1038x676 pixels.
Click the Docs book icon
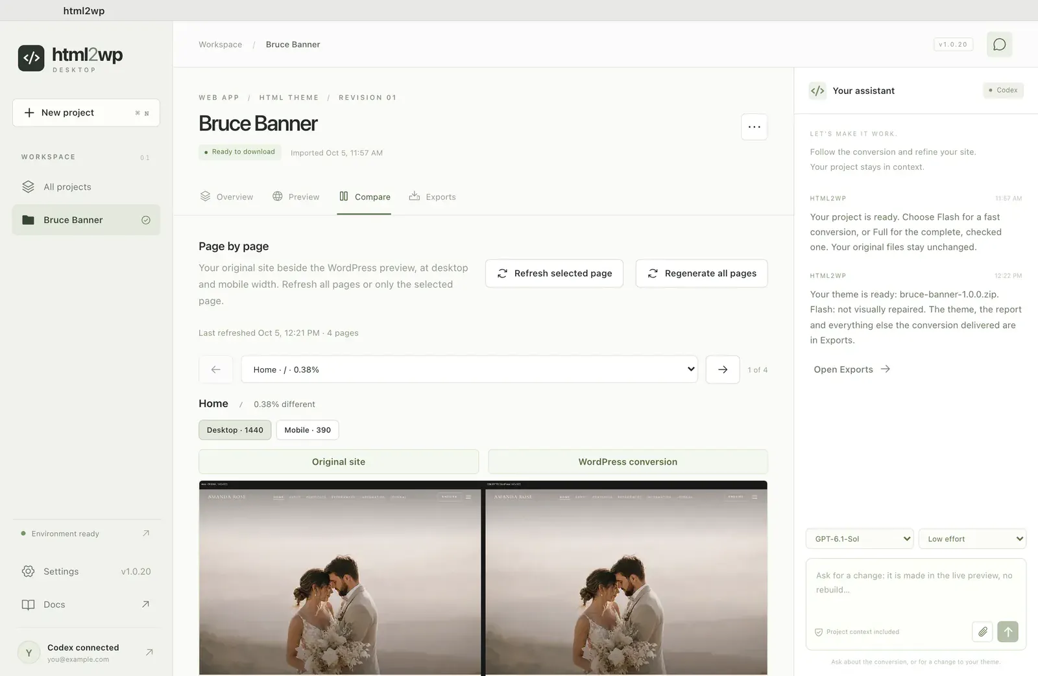coord(28,605)
